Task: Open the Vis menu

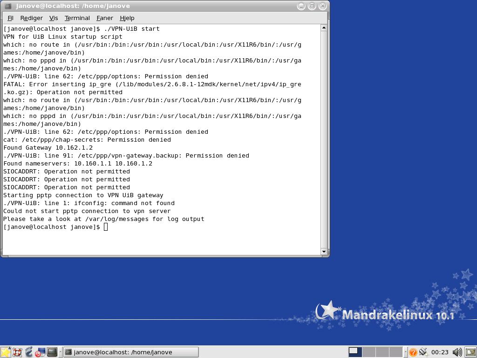Action: (54, 18)
